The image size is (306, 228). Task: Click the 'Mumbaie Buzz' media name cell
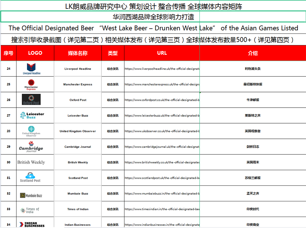coord(78,193)
